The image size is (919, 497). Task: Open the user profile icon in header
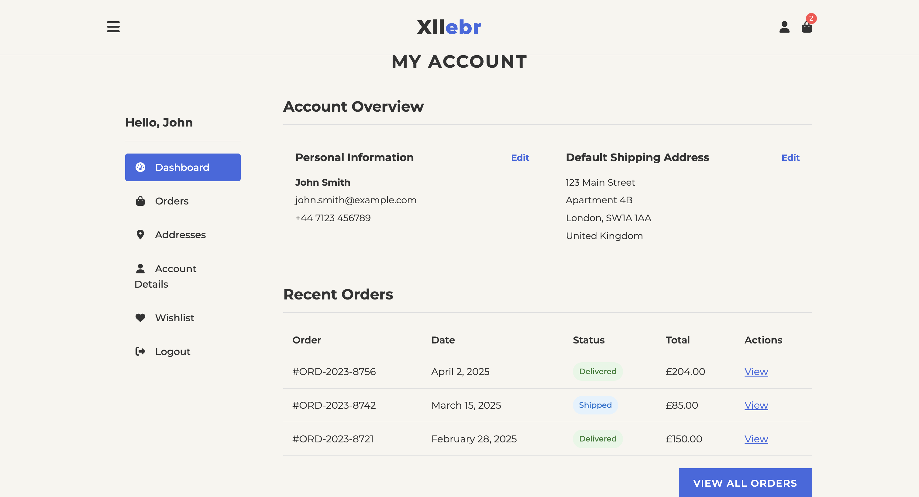click(784, 27)
